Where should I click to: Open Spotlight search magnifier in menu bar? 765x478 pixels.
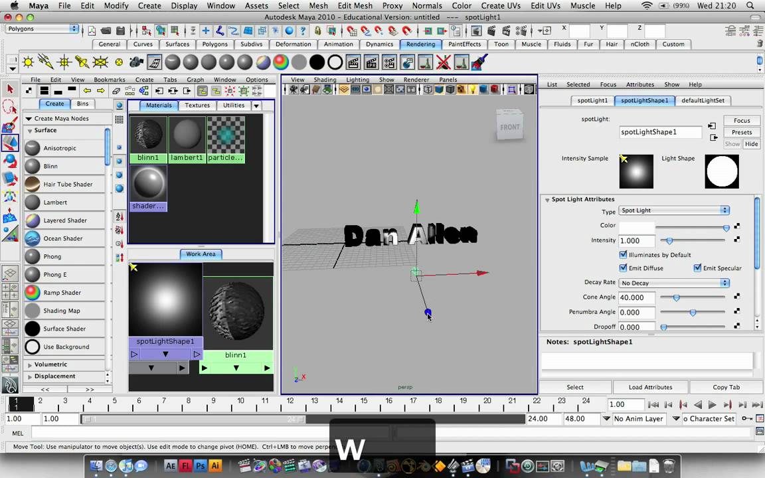click(x=750, y=5)
